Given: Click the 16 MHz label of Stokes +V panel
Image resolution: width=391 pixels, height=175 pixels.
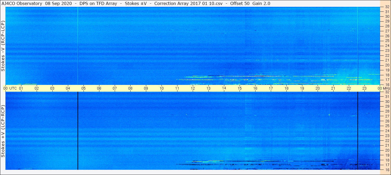Looking at the screenshot, I should (387, 170).
